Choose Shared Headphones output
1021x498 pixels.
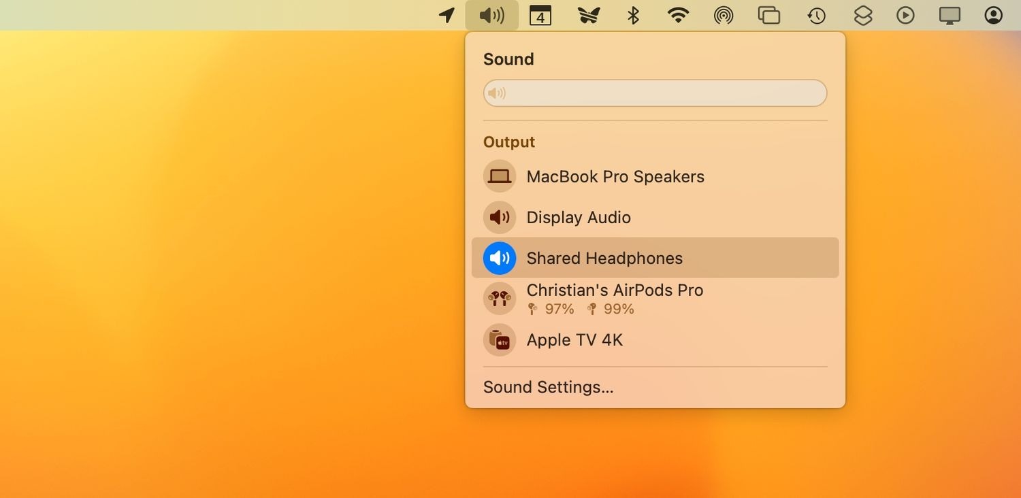[x=655, y=258]
